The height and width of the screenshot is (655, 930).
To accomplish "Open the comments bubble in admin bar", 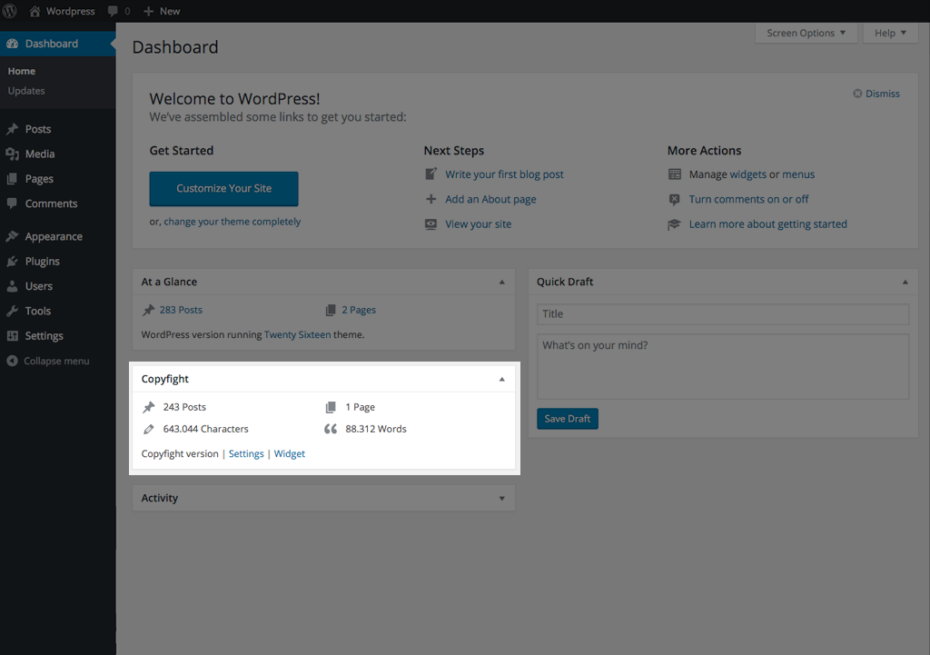I will coord(119,11).
